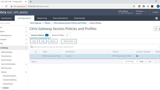Toggle the select-all checkbox in table header
The image size is (160, 90).
tap(35, 52)
